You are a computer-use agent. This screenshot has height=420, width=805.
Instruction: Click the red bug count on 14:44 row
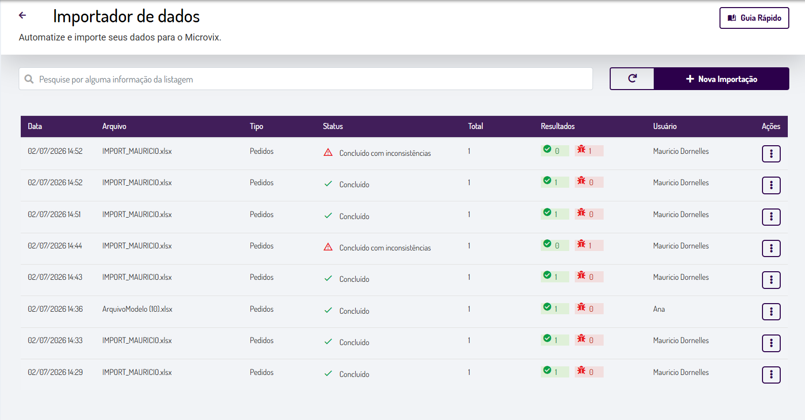tap(589, 245)
